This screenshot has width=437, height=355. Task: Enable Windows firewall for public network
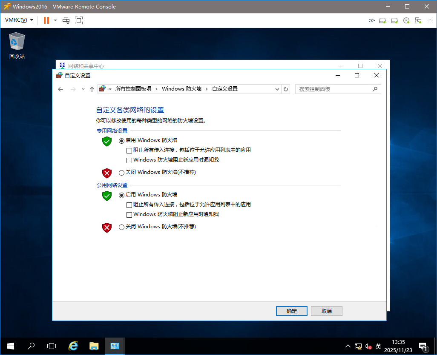pos(121,195)
